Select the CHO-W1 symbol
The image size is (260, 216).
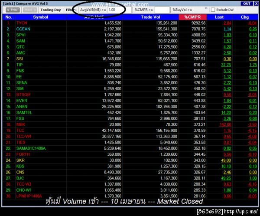pos(24,190)
